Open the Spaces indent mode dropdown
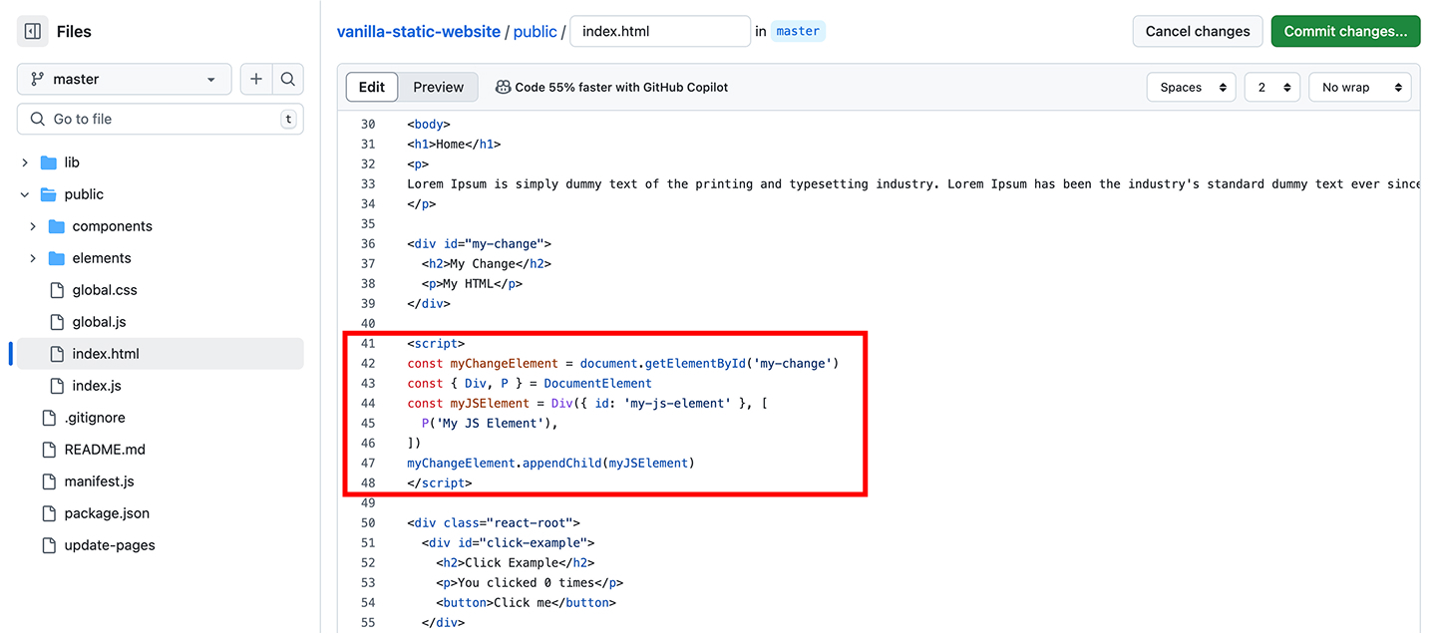Screen dimensions: 1437x634 coord(1191,87)
